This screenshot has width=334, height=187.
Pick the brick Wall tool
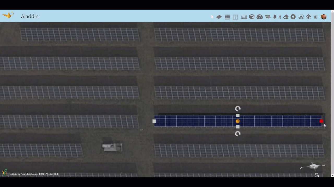(x=227, y=17)
